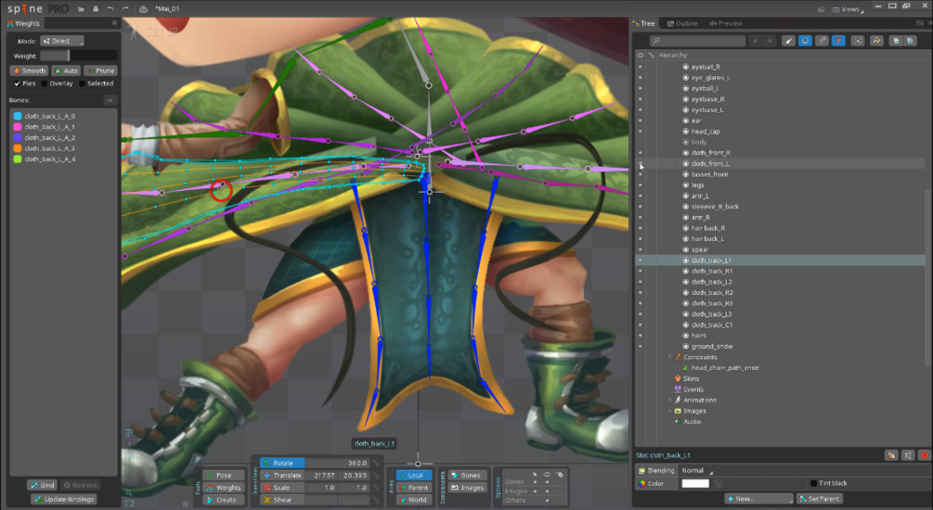Undo last action with undo arrow
Image resolution: width=933 pixels, height=510 pixels.
point(110,9)
